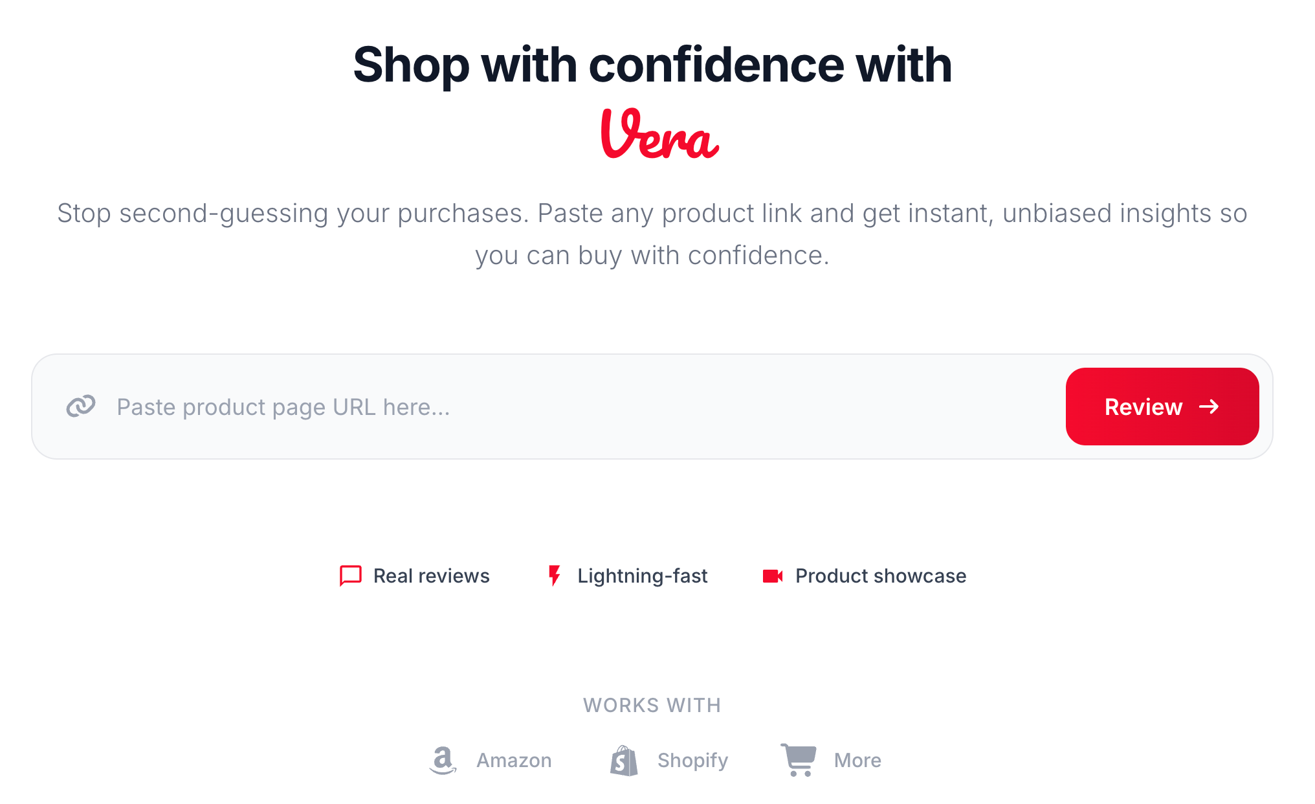Focus the product page URL input field

582,407
